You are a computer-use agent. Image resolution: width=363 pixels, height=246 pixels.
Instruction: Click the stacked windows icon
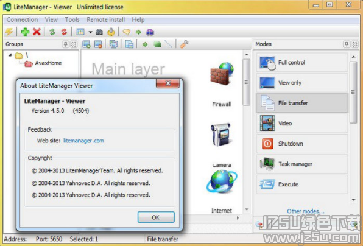tap(113, 44)
